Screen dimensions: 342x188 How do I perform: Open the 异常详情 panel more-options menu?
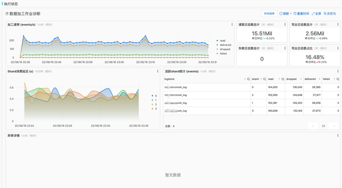(338, 135)
